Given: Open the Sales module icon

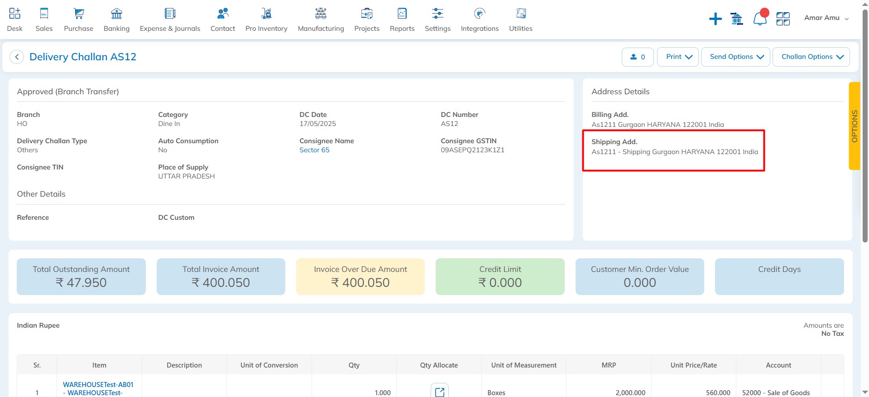Looking at the screenshot, I should 44,14.
